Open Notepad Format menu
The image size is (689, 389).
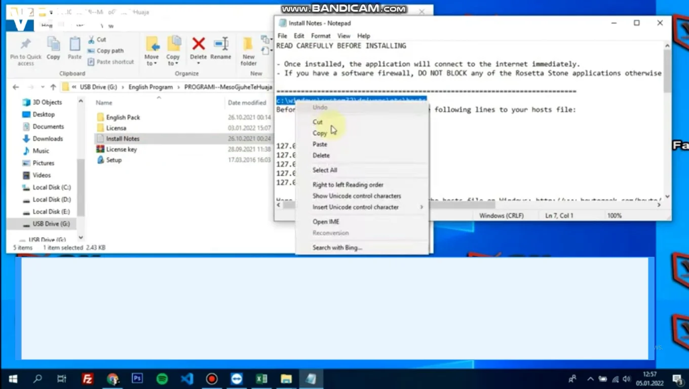coord(321,36)
